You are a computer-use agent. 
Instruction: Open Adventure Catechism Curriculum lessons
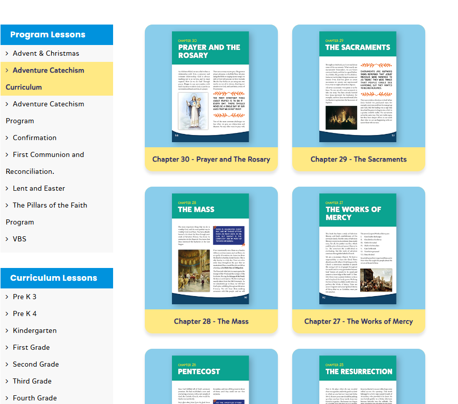click(x=48, y=71)
